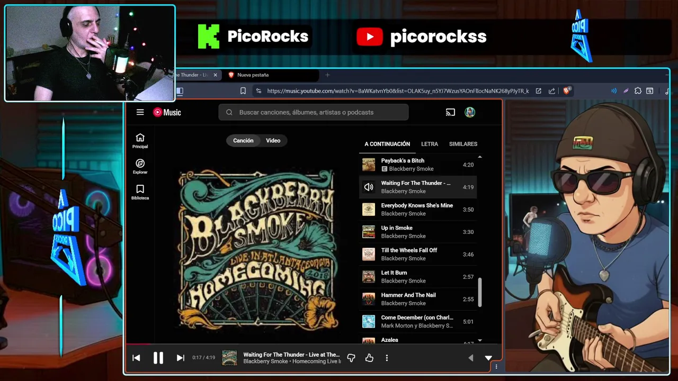The height and width of the screenshot is (381, 678).
Task: Open the Explorar section
Action: coord(140,167)
